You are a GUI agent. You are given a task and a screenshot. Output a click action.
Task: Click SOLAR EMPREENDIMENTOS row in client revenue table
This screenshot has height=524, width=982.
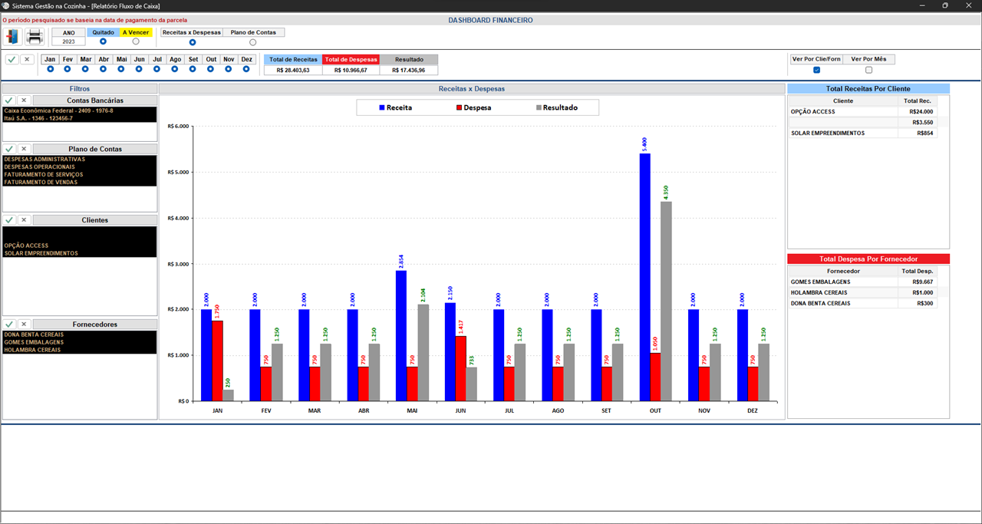pos(862,133)
